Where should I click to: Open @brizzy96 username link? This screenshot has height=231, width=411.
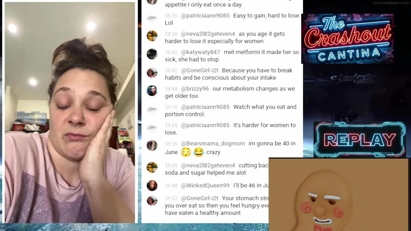click(195, 89)
